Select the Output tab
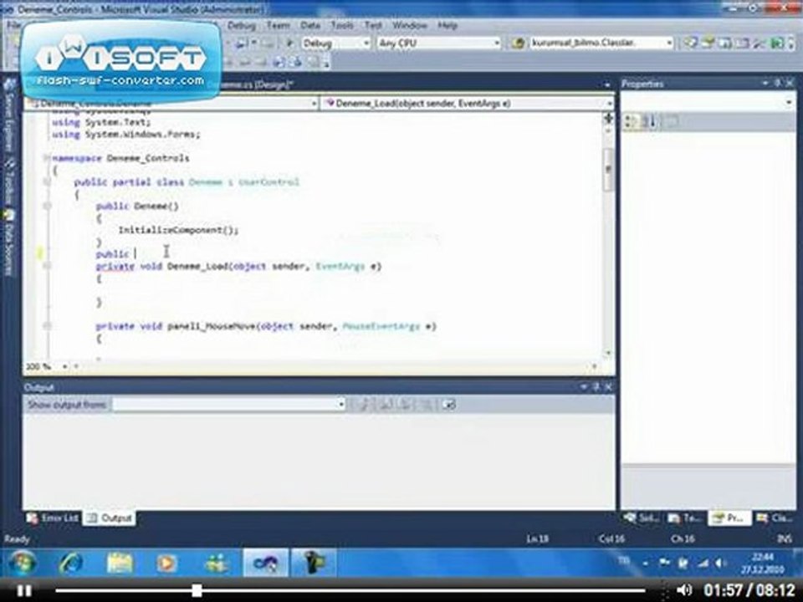This screenshot has width=803, height=602. pyautogui.click(x=109, y=518)
